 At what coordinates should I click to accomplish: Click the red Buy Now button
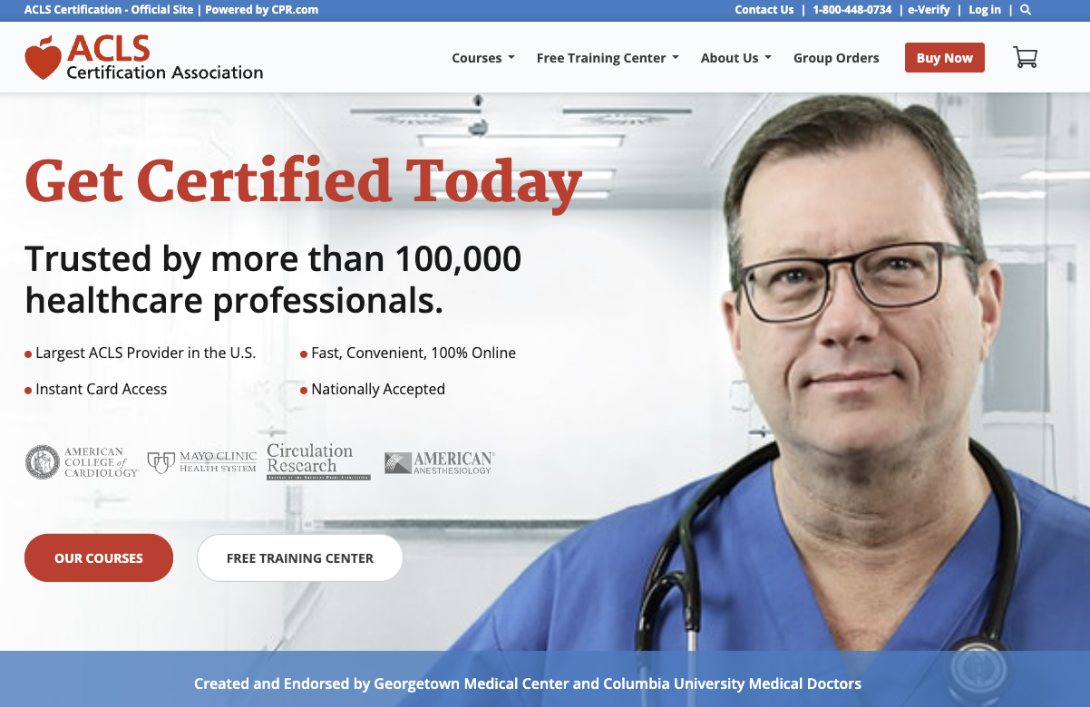pos(944,58)
